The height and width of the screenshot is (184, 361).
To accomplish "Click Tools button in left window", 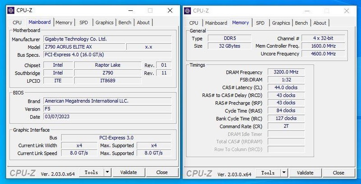I will 92,172.
